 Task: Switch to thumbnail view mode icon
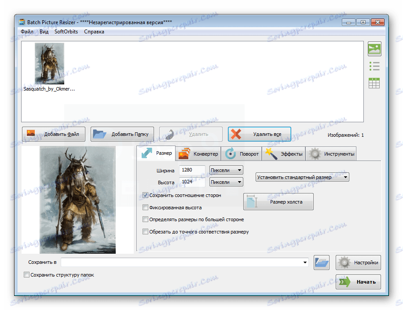pos(374,49)
